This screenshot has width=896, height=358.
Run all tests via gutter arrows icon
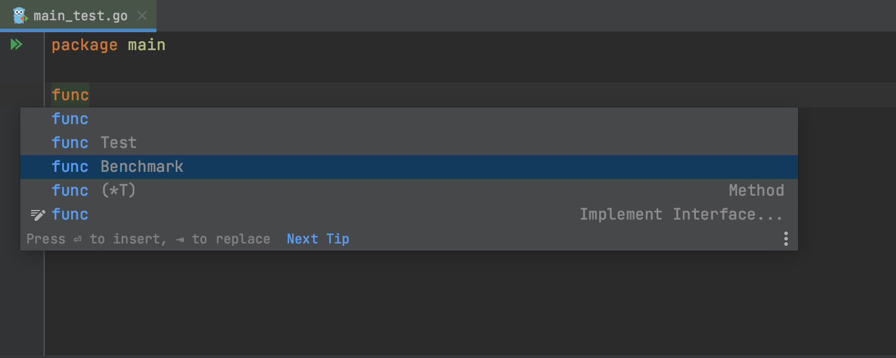click(16, 44)
